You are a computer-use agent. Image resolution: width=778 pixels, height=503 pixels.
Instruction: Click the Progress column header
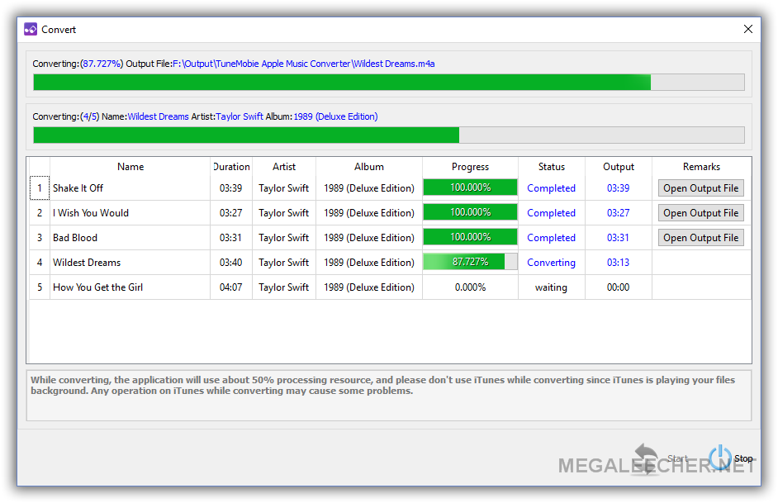click(x=471, y=167)
